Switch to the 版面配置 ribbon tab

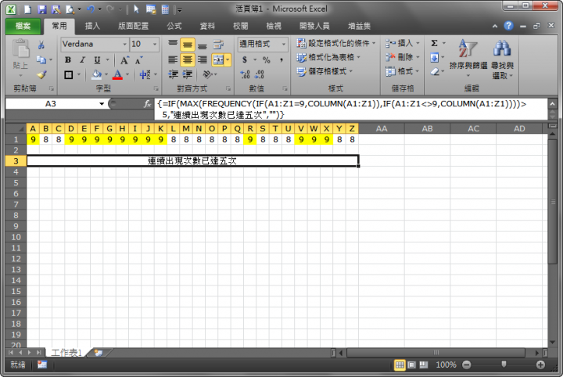(x=133, y=27)
